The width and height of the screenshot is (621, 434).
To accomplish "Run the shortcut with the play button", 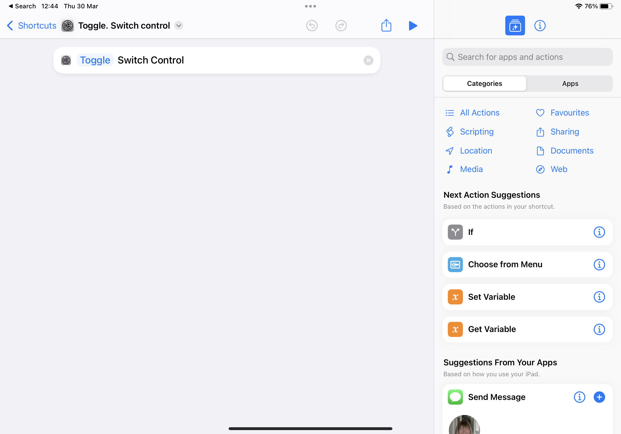I will [413, 26].
